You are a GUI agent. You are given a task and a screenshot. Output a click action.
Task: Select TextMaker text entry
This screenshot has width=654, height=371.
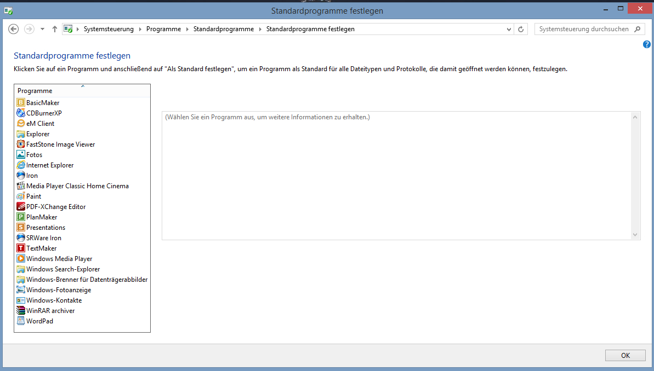click(41, 248)
